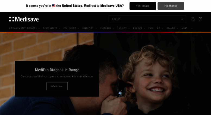Open the Uniforms dropdown

[x=107, y=28]
